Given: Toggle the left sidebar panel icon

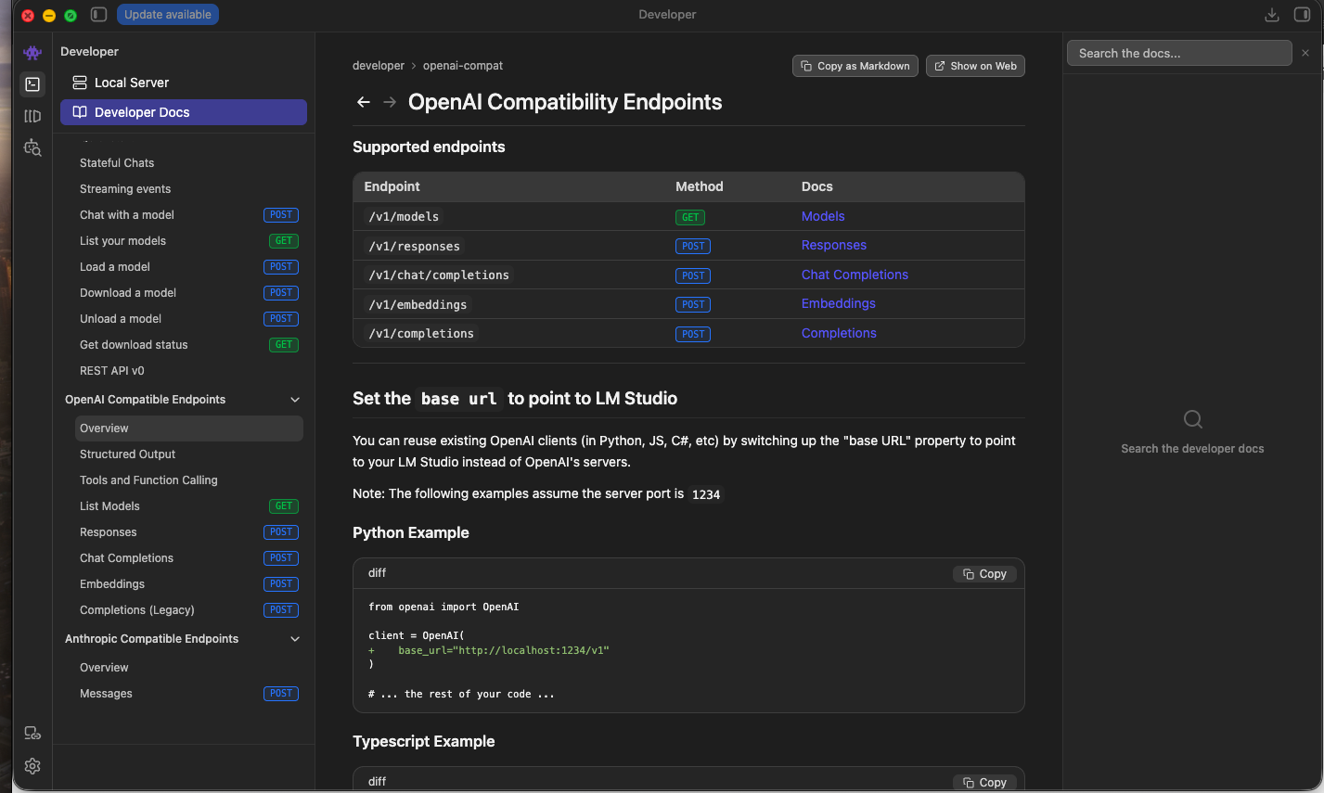Looking at the screenshot, I should [99, 15].
